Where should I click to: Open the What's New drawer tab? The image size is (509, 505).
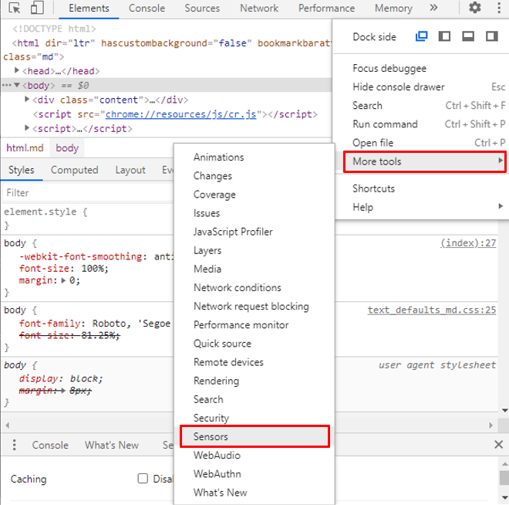click(x=112, y=445)
